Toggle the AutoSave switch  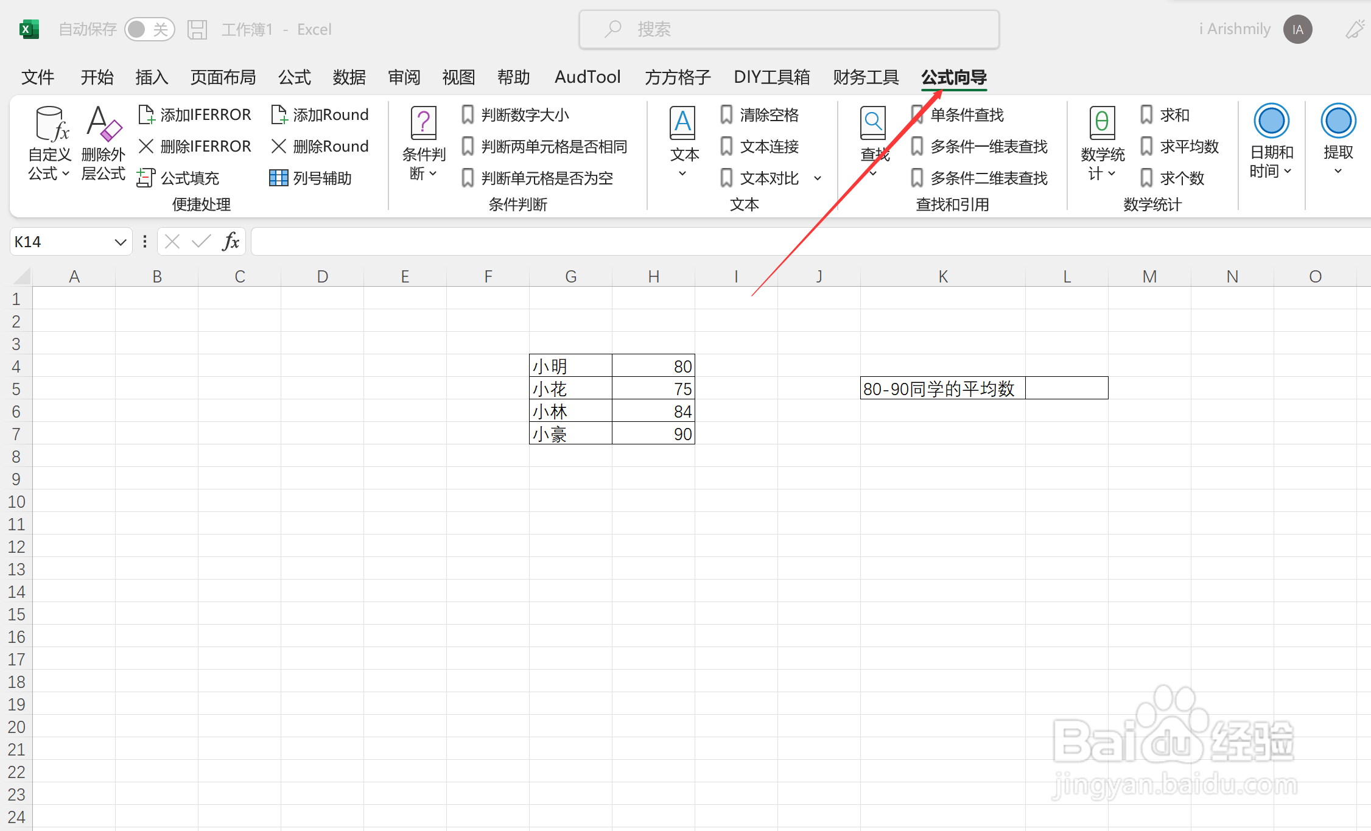[x=149, y=29]
